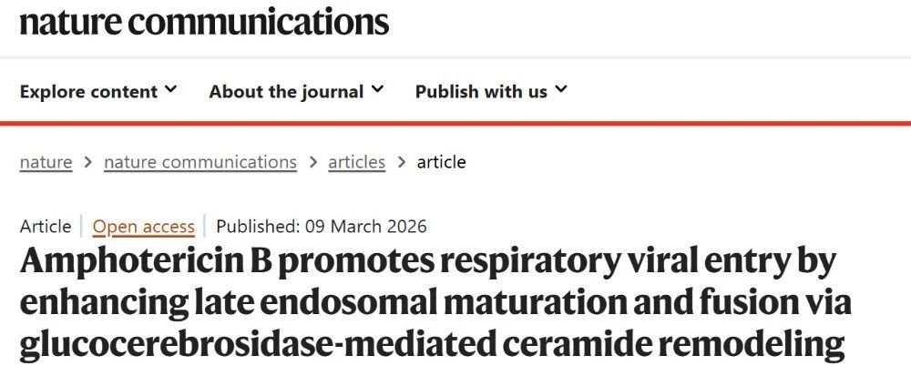Click the red divider line under the menu
This screenshot has width=911, height=386.
[x=455, y=123]
